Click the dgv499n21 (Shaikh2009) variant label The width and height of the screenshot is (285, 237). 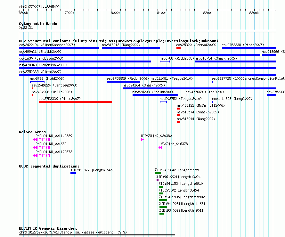coord(40,52)
